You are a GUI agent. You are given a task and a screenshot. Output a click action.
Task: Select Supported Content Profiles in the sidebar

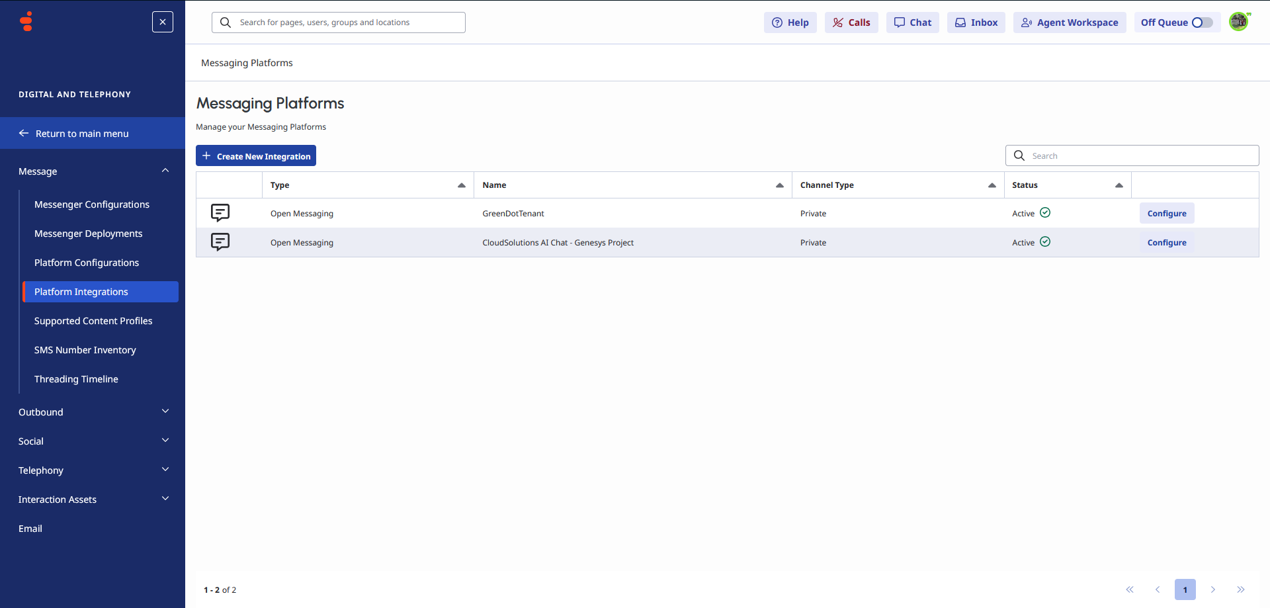[93, 320]
